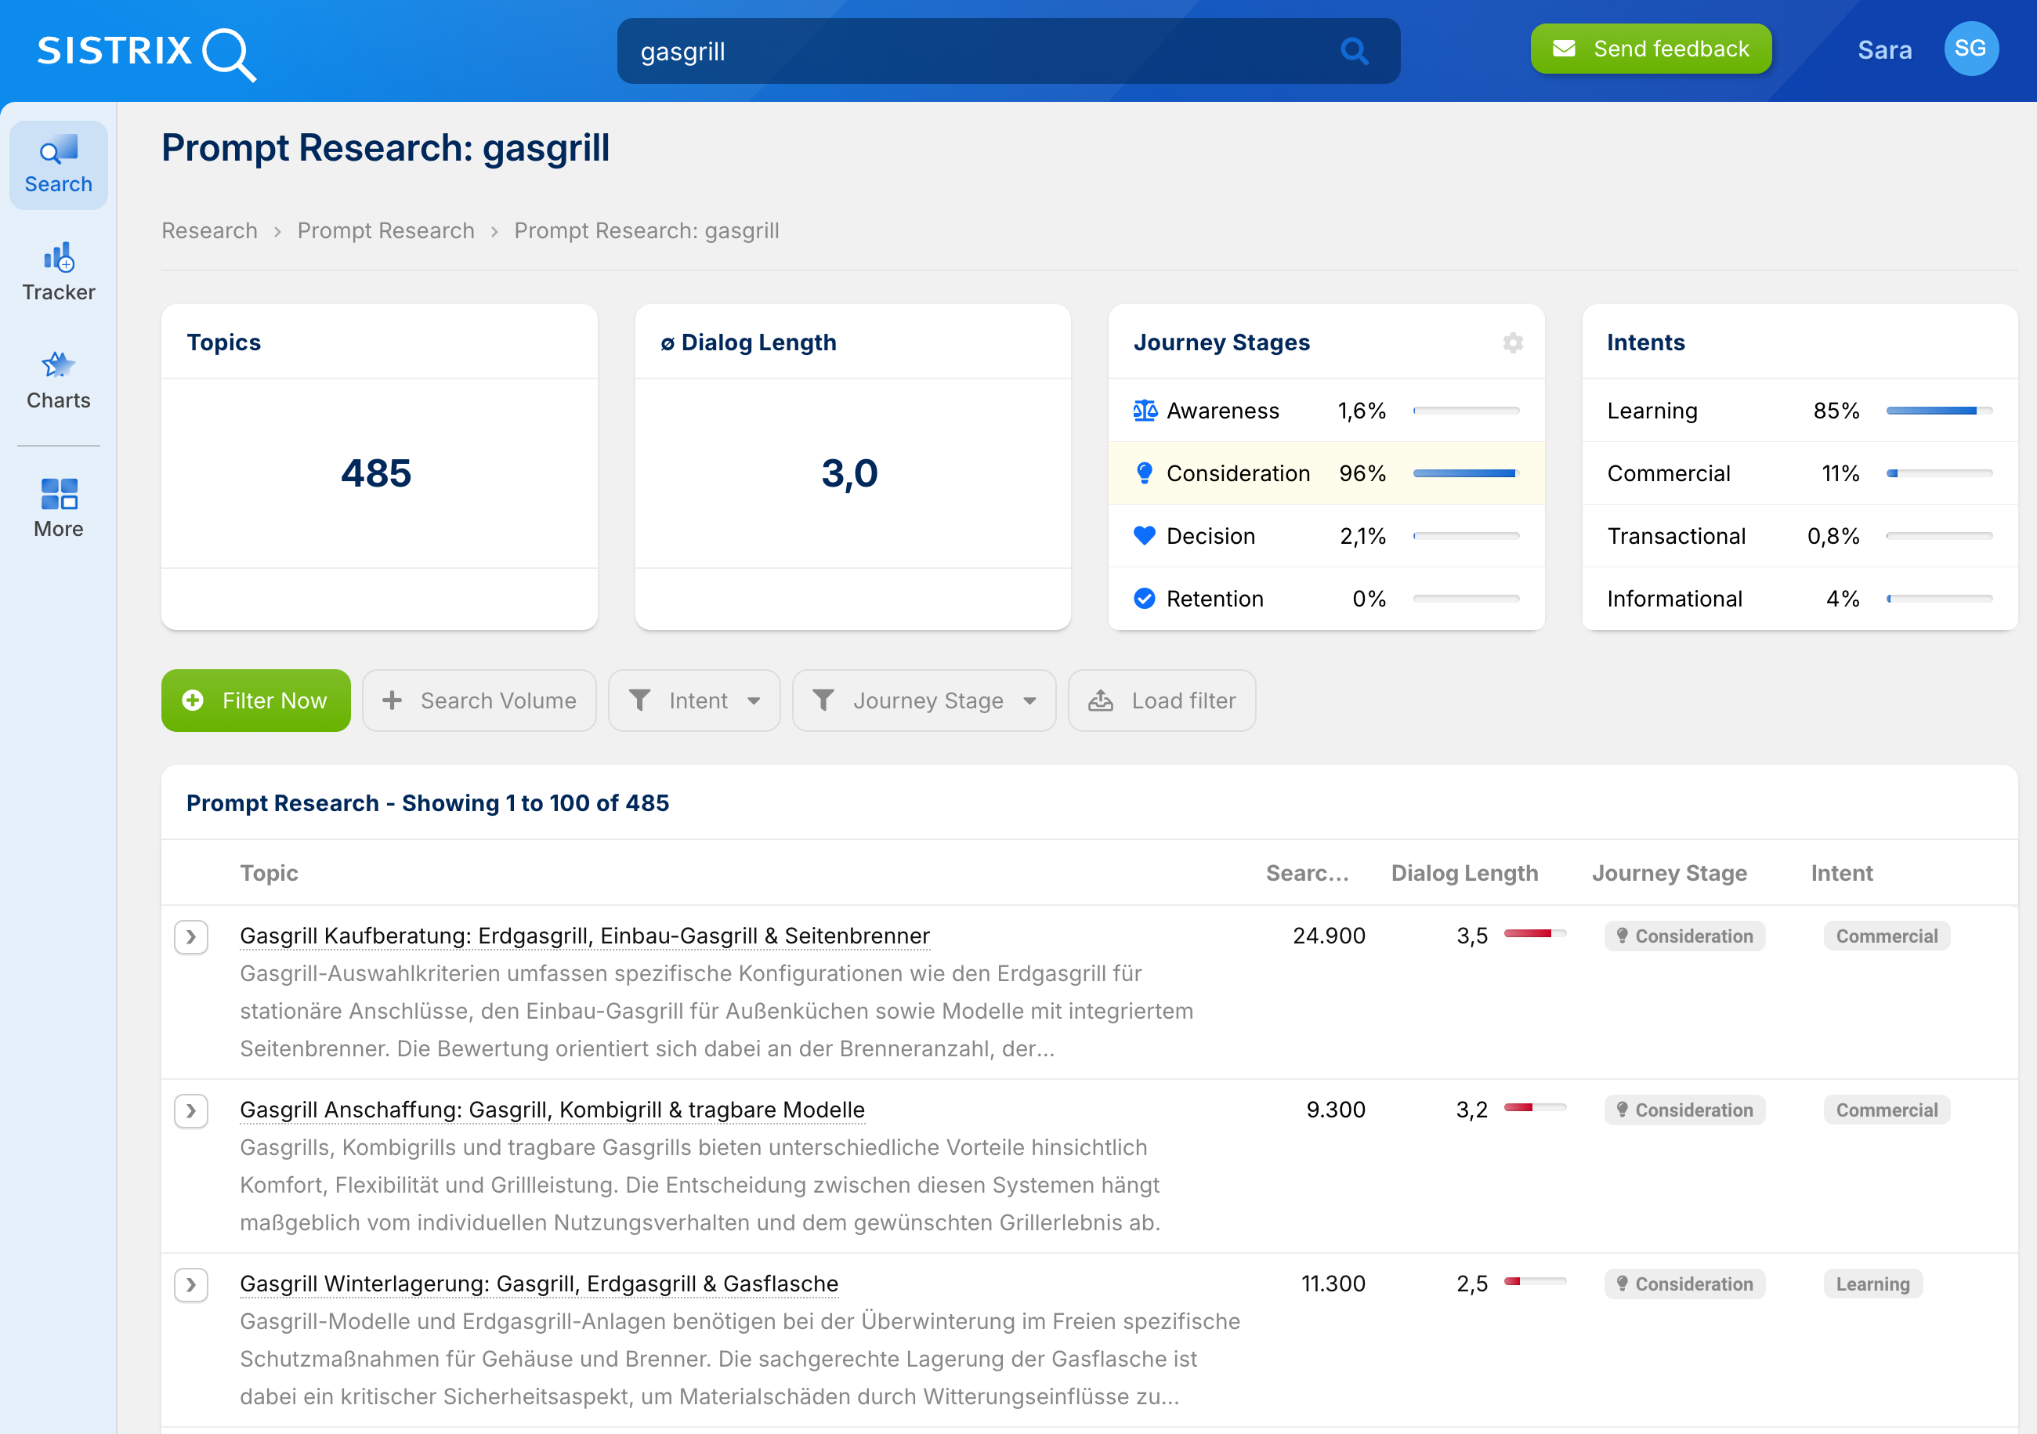Click the magnifier icon in the search bar

point(1354,51)
